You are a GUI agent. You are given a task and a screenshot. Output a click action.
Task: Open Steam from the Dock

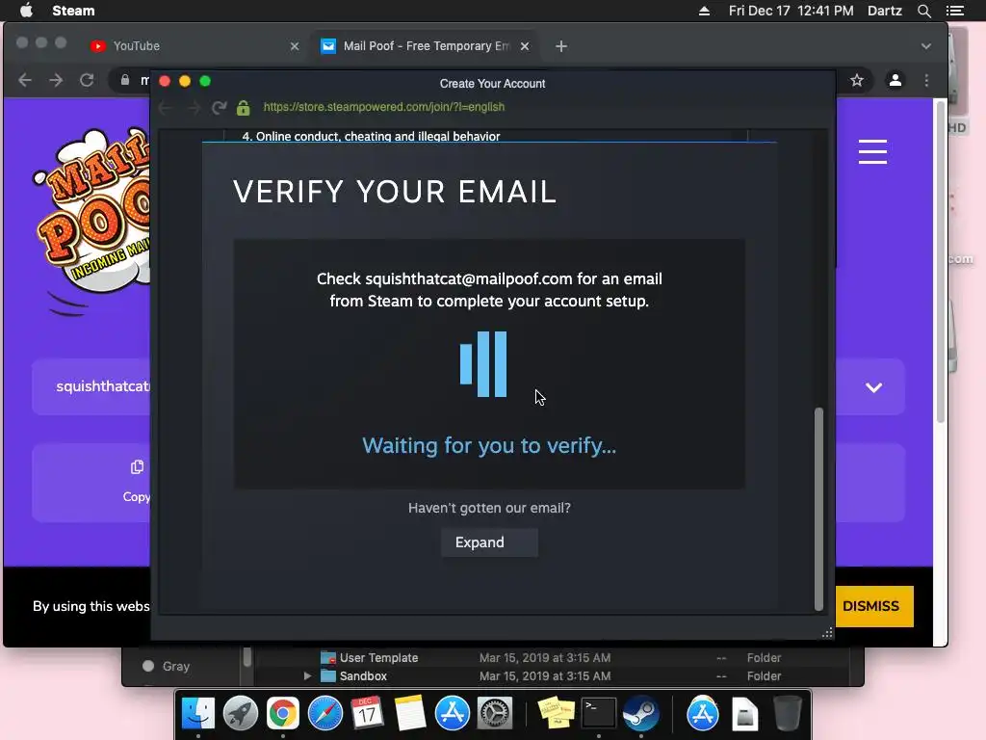coord(640,713)
